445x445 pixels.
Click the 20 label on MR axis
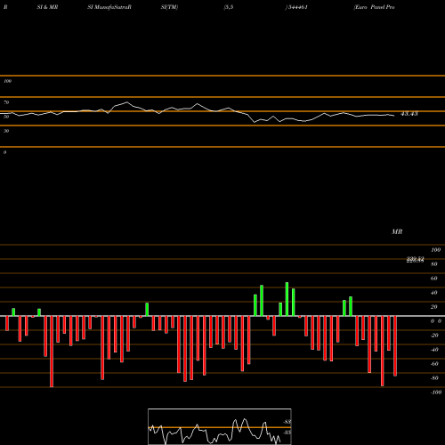[434, 307]
